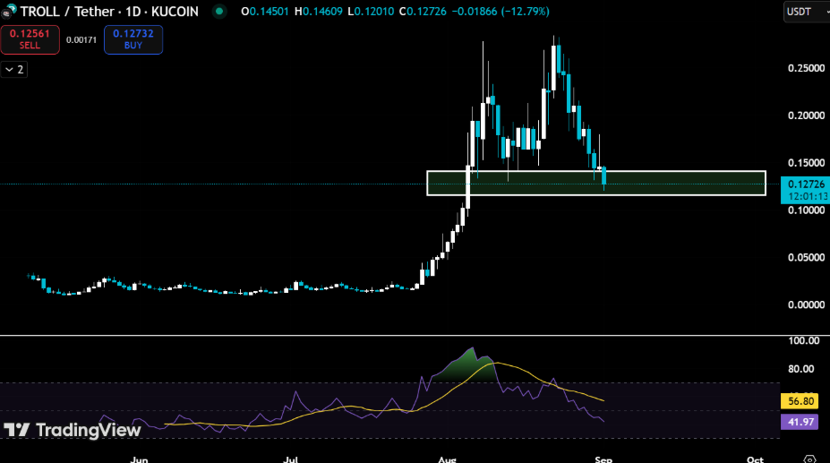Open the TROLL / Tether symbol search
The image size is (830, 463).
coord(77,12)
